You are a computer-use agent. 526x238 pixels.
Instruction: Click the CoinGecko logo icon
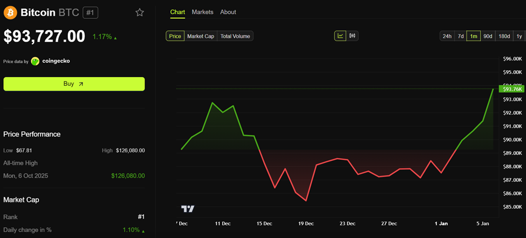click(x=35, y=61)
